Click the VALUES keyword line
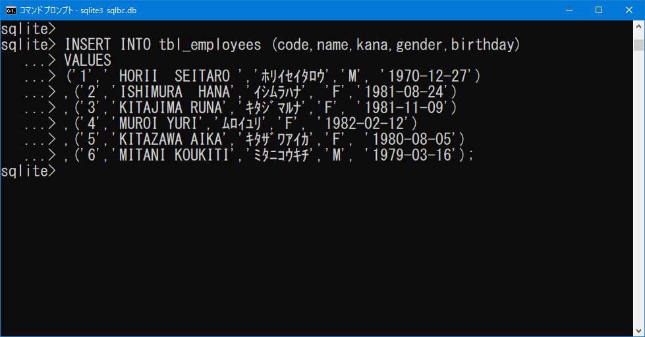The height and width of the screenshot is (337, 645). (88, 61)
